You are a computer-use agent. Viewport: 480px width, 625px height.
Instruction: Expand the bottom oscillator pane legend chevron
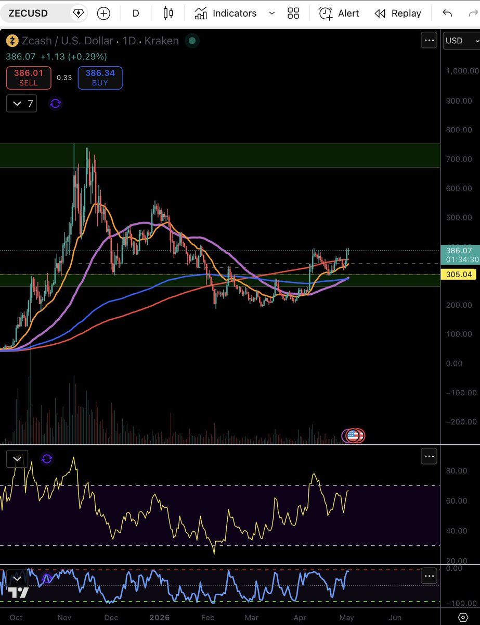(x=17, y=578)
